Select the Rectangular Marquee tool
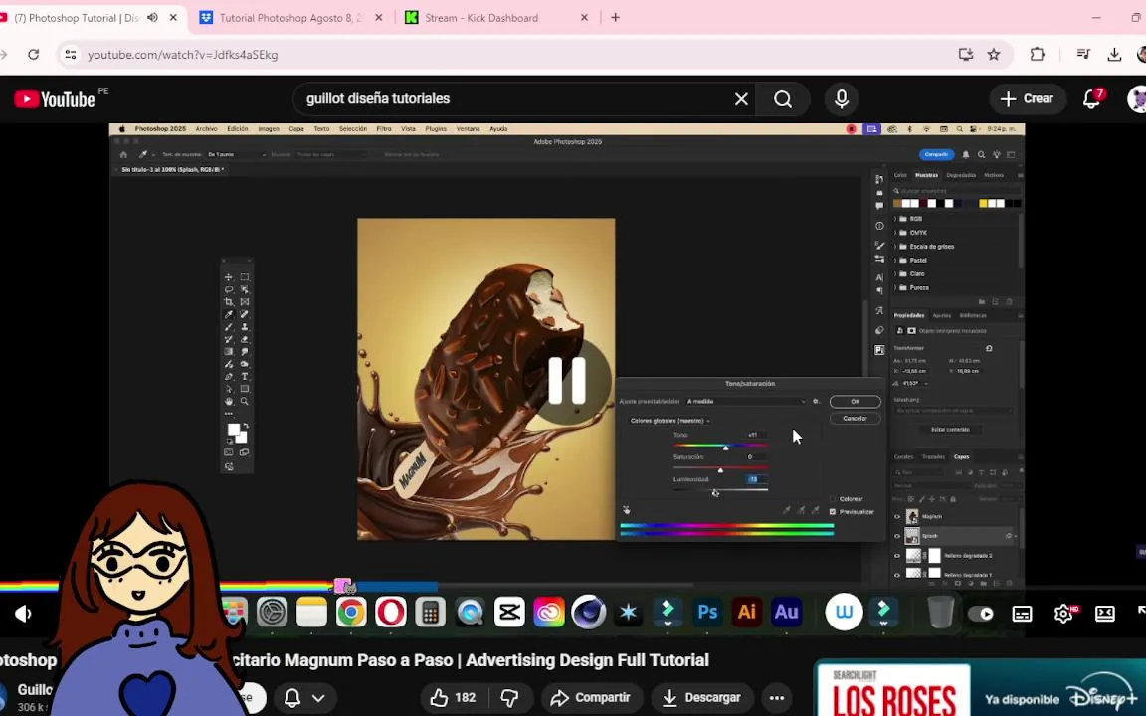Screen dimensions: 1146x716 point(245,277)
